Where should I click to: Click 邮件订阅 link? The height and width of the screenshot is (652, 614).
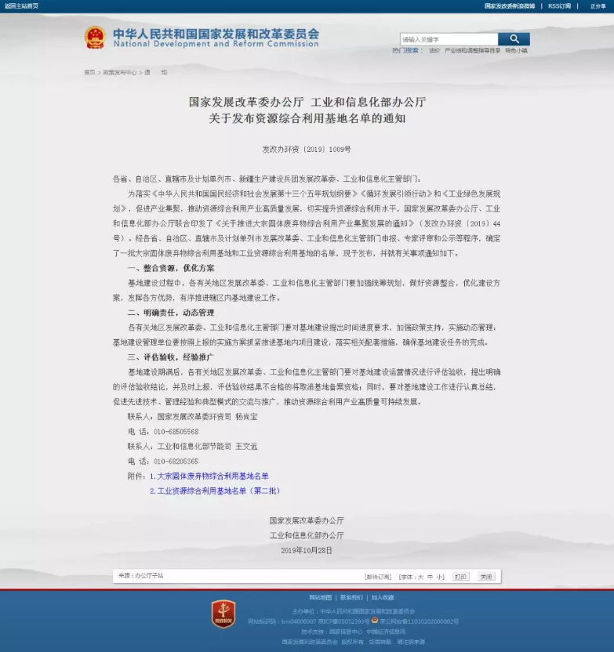[378, 577]
